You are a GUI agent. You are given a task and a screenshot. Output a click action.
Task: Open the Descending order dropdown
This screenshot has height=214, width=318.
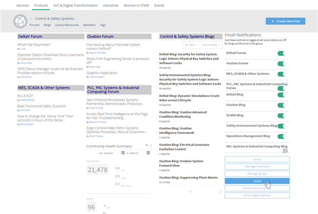[x=211, y=45]
